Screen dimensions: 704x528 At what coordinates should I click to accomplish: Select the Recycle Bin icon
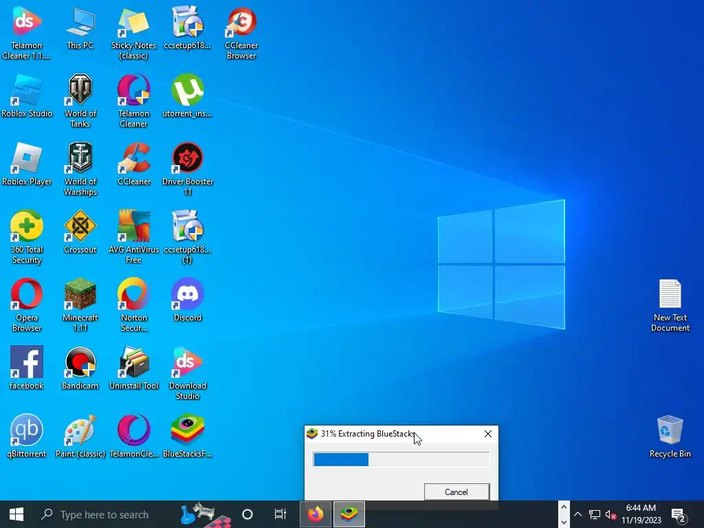[x=670, y=437]
